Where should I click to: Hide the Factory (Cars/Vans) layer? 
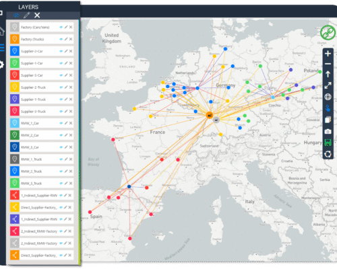point(61,27)
